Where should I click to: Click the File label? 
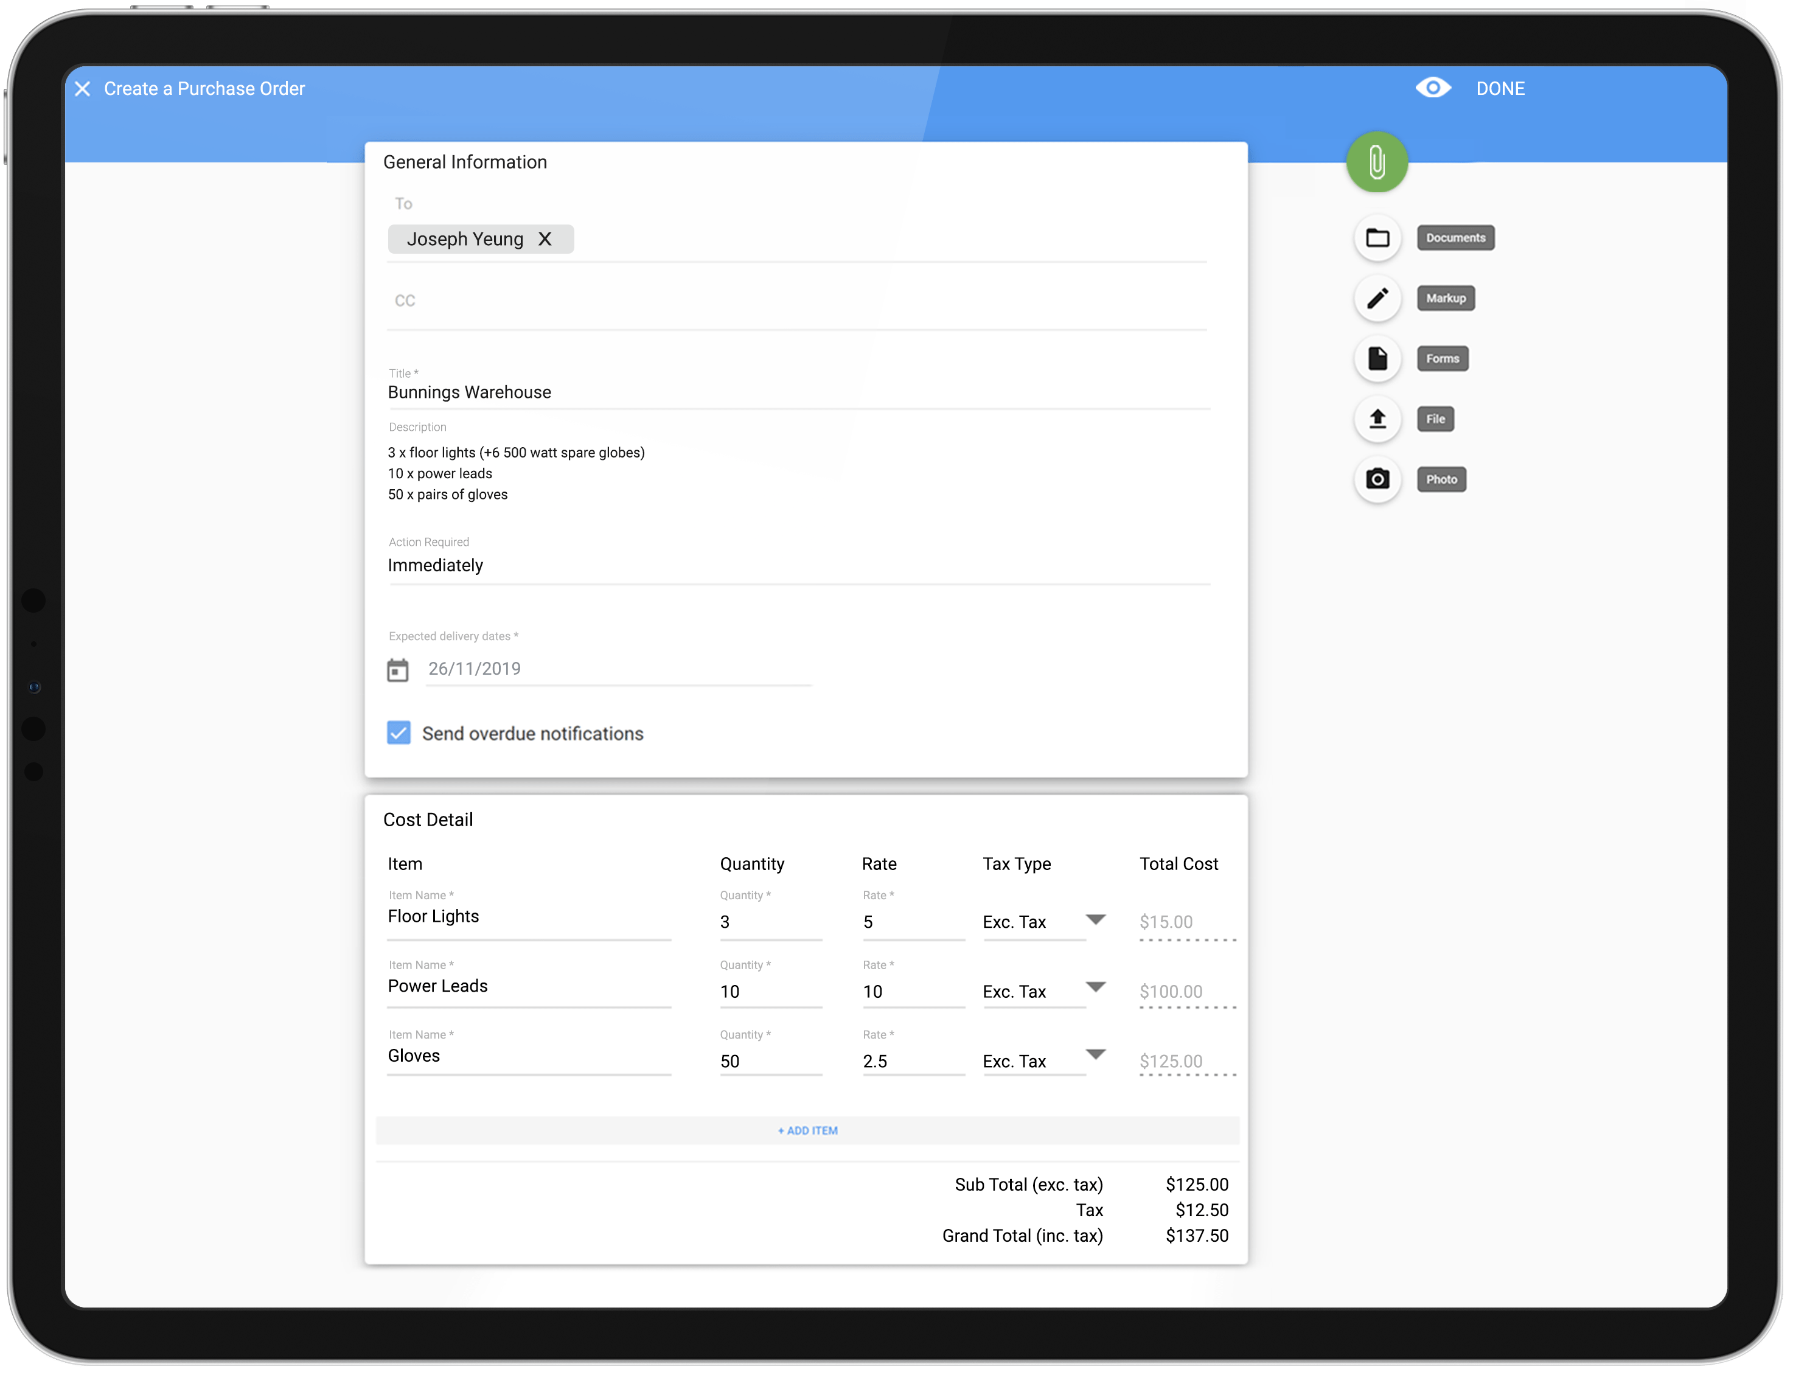[x=1435, y=419]
